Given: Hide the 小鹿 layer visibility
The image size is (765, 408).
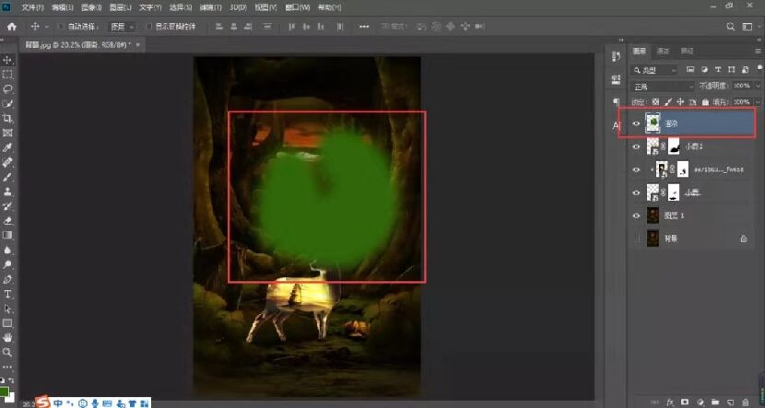Looking at the screenshot, I should tap(636, 192).
